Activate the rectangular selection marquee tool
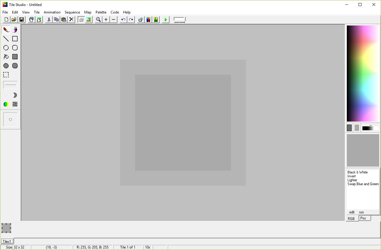381x250 pixels. click(x=6, y=74)
